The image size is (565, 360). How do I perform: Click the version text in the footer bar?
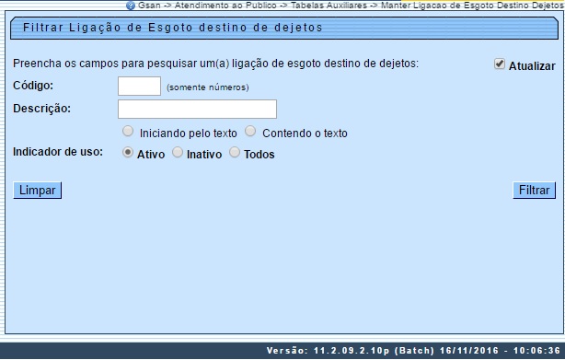click(413, 351)
